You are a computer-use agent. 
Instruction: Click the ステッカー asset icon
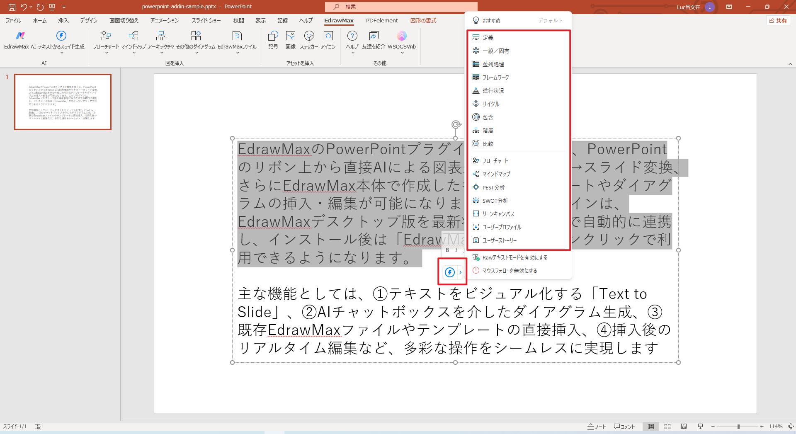click(309, 36)
